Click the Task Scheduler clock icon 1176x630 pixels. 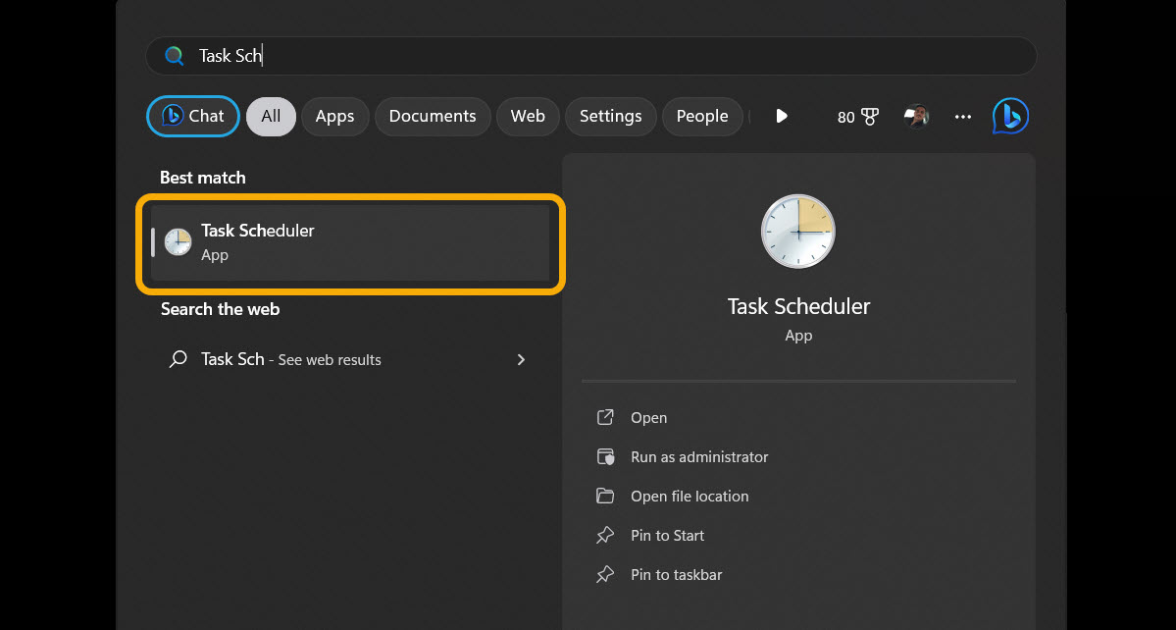177,241
